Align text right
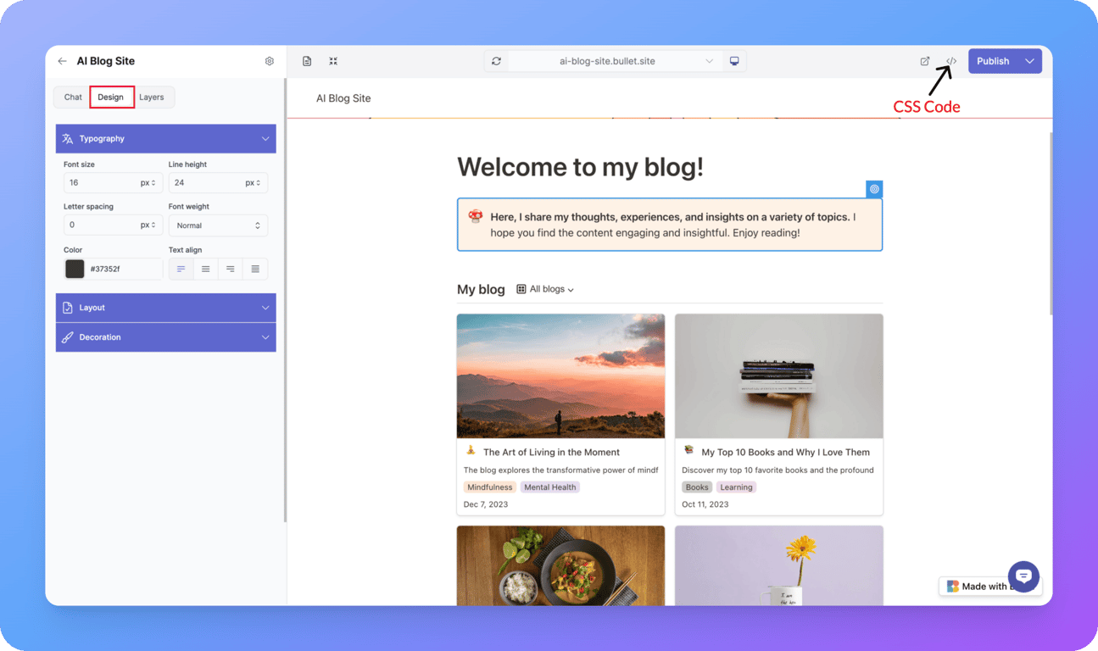Viewport: 1098px width, 651px height. point(230,270)
